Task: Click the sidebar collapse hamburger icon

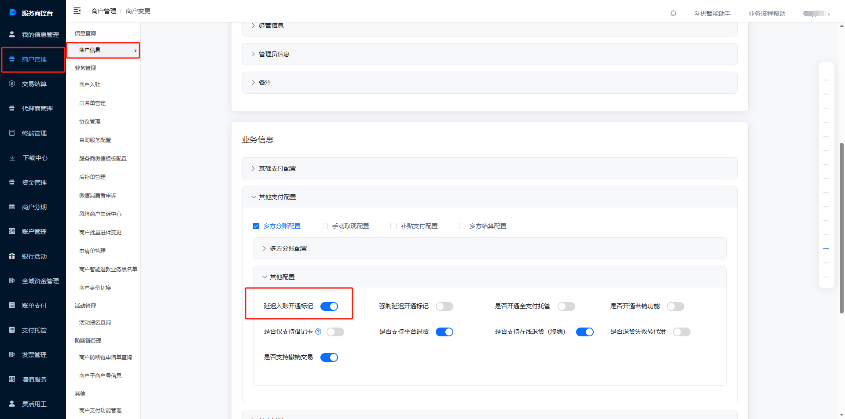Action: [77, 11]
